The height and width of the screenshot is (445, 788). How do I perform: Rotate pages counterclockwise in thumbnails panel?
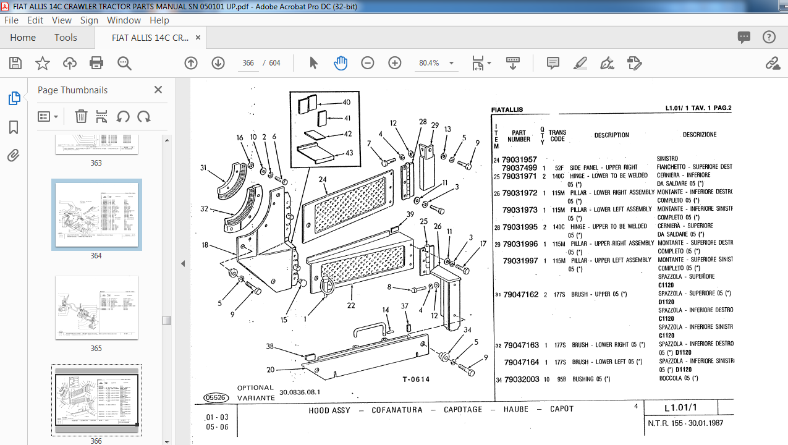123,116
